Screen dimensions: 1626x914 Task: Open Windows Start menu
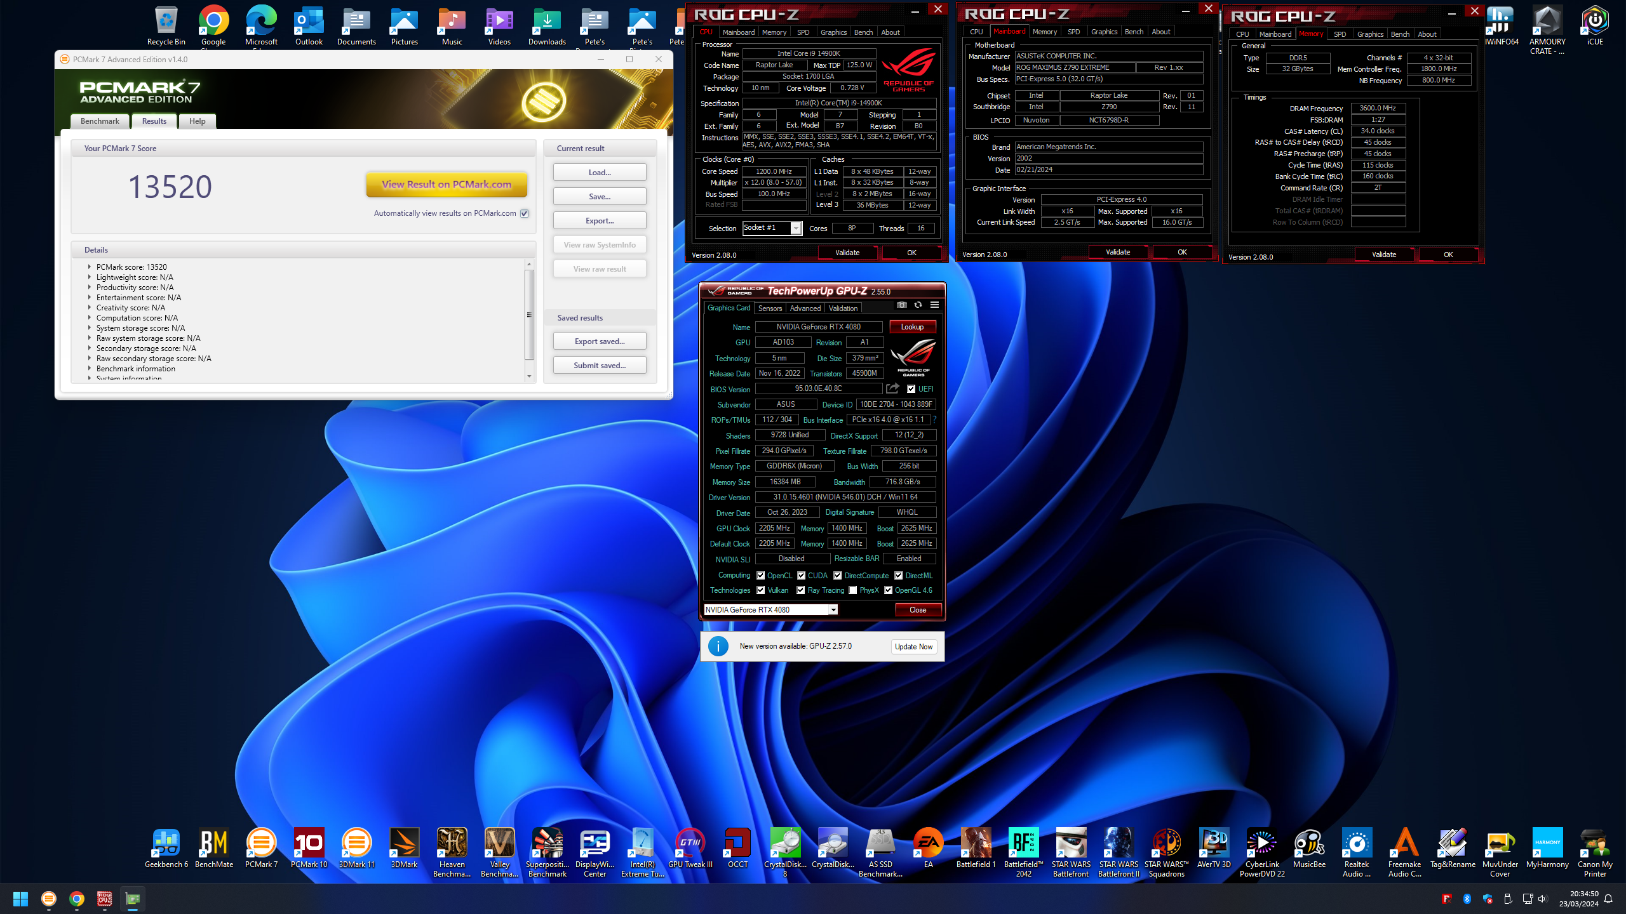(x=20, y=899)
